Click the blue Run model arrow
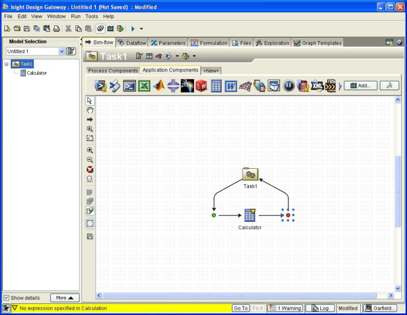407x315 pixels. pyautogui.click(x=133, y=28)
